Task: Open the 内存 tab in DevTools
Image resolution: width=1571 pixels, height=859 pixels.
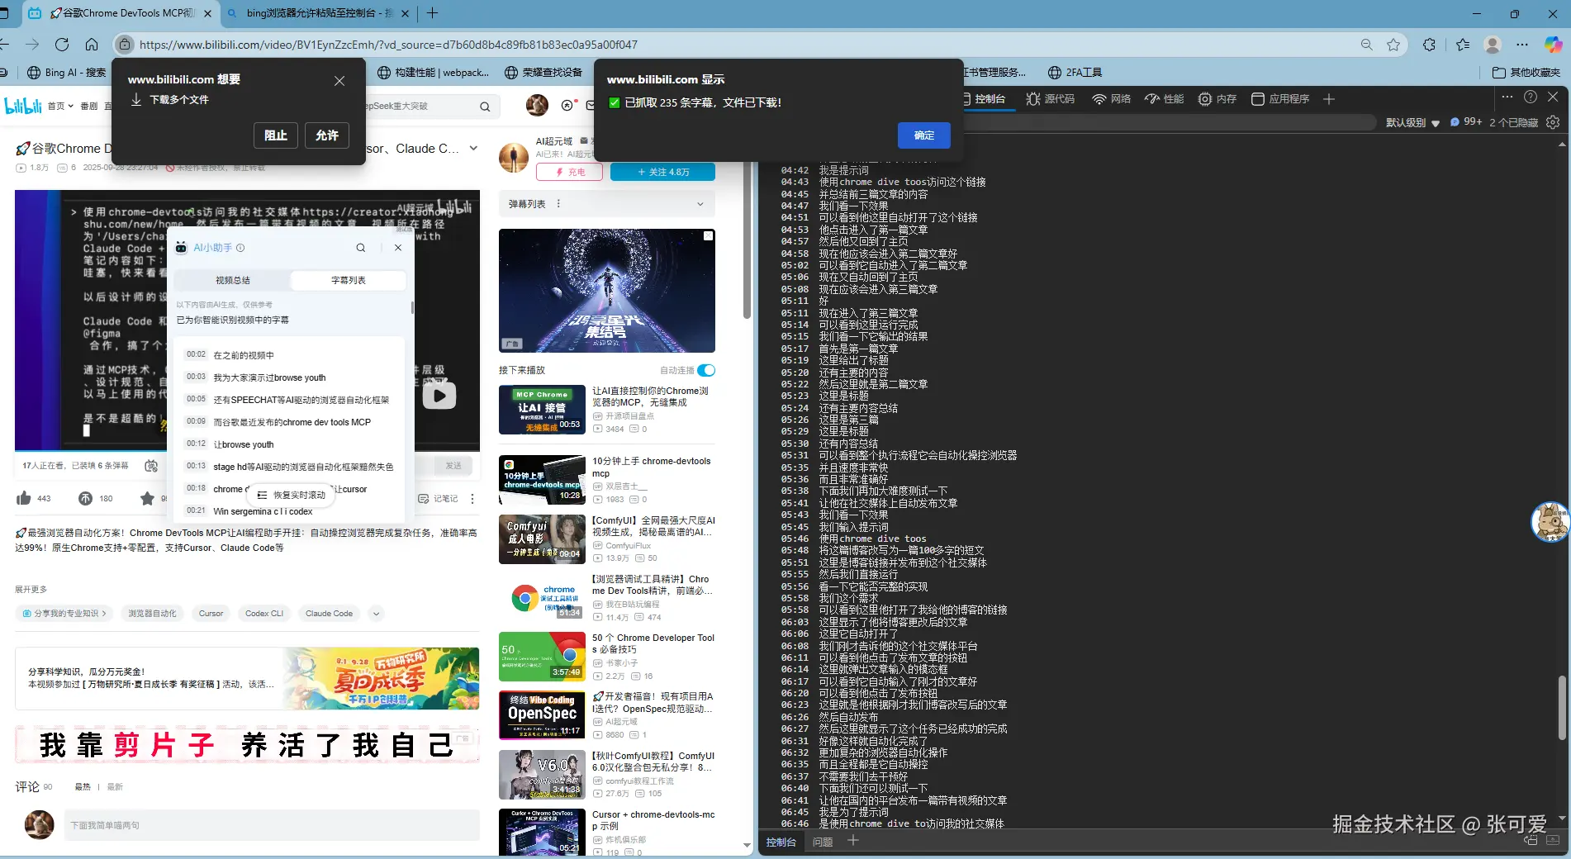Action: coord(1217,99)
